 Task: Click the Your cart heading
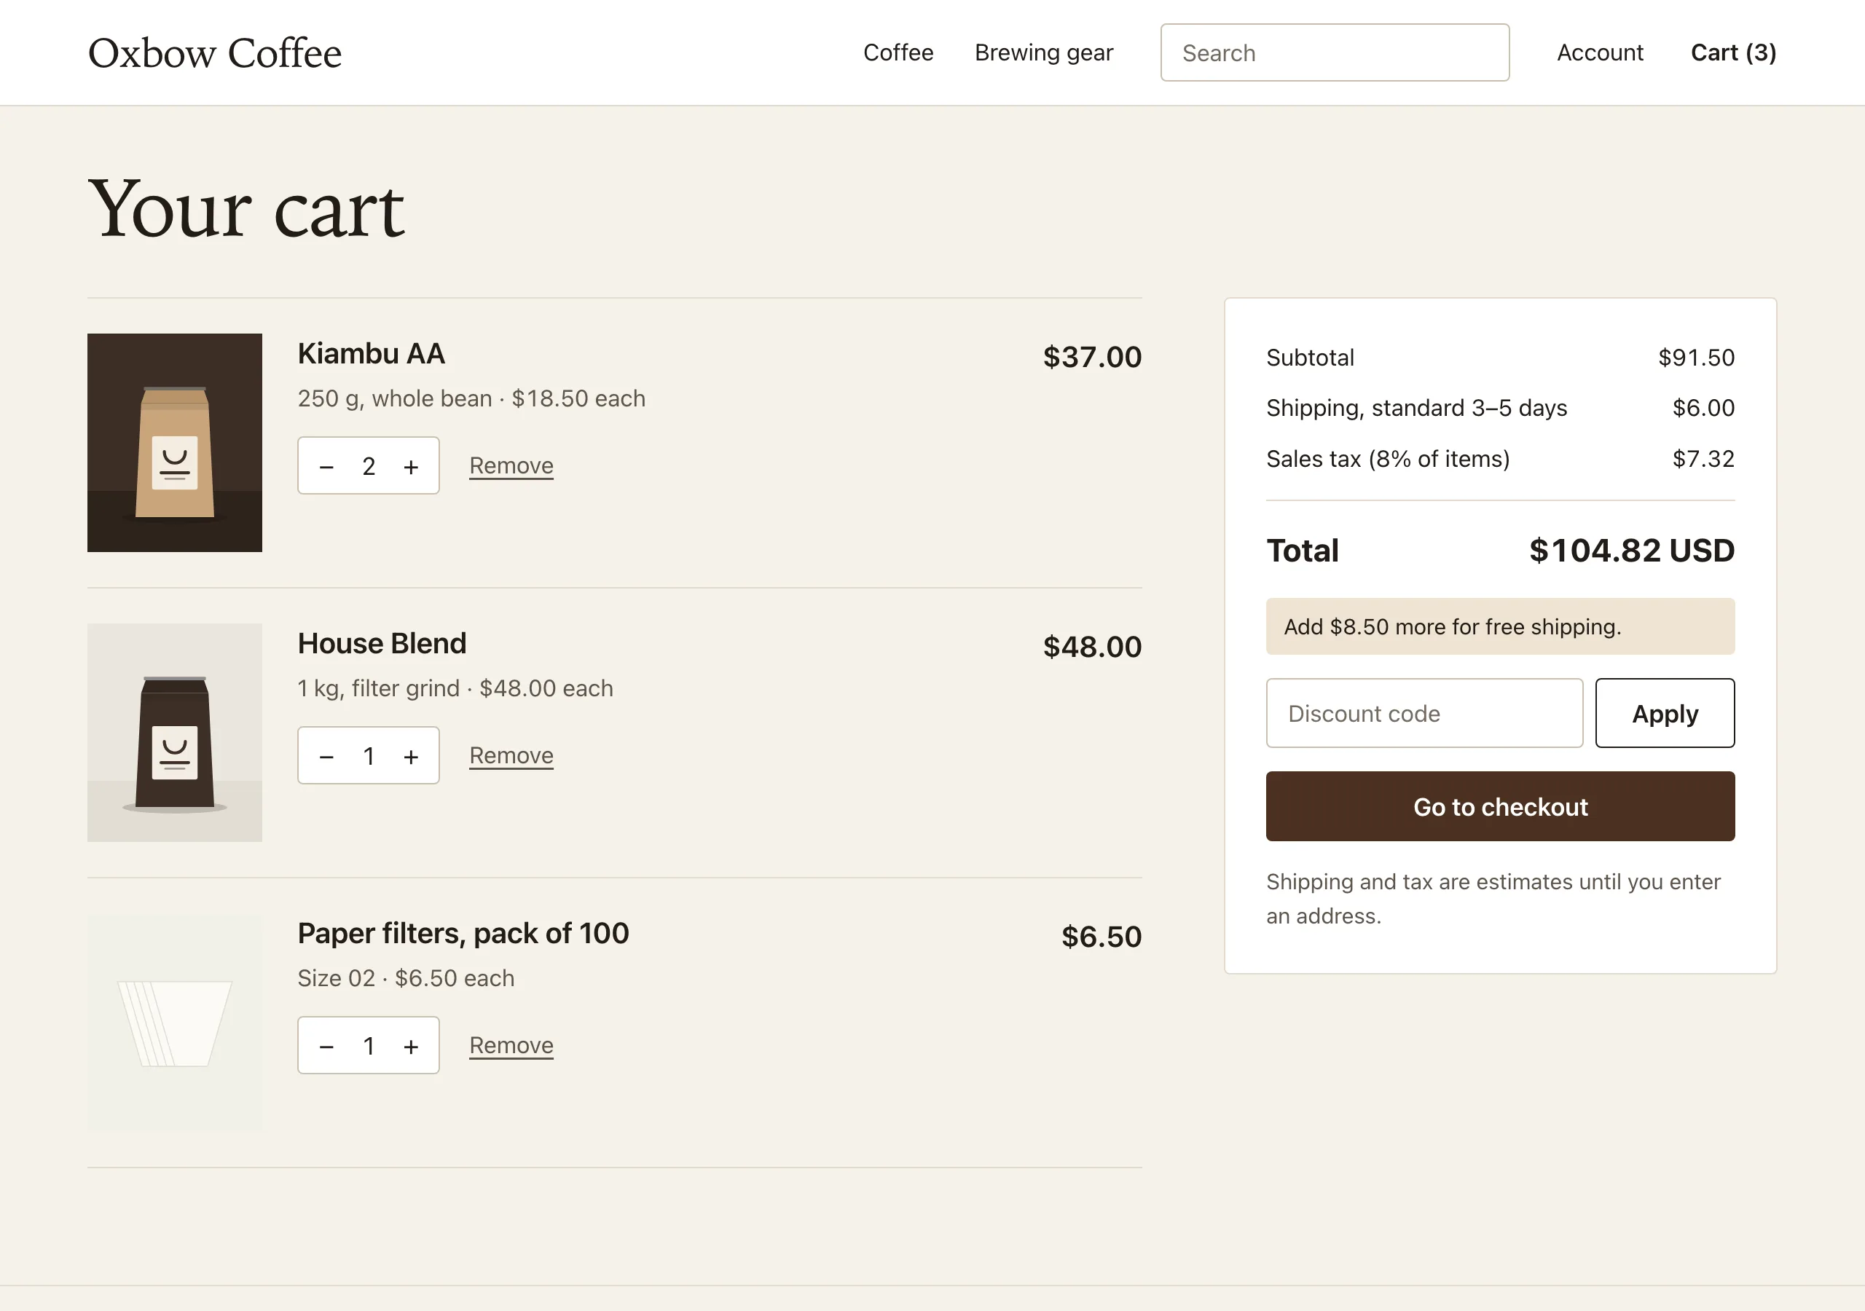[246, 210]
